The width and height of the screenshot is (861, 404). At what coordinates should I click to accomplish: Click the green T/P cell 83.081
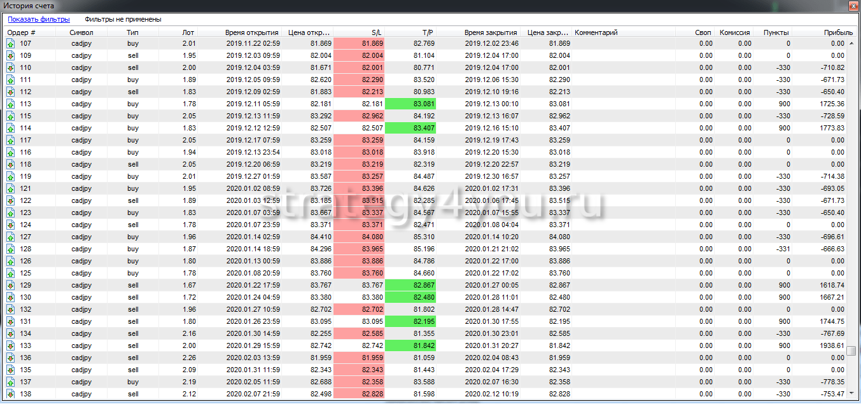[411, 104]
